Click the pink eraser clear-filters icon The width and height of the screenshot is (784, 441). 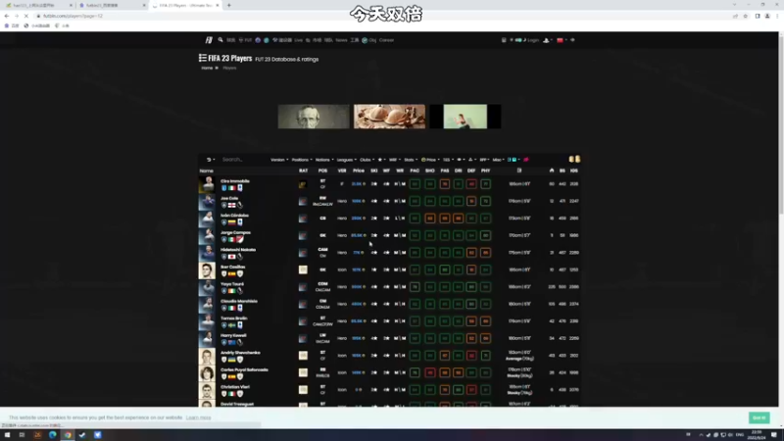[x=526, y=160]
